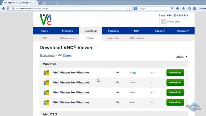206x116 pixels.
Task: Click the Windows logo in 64-bit ZIP row
Action: tap(46, 102)
